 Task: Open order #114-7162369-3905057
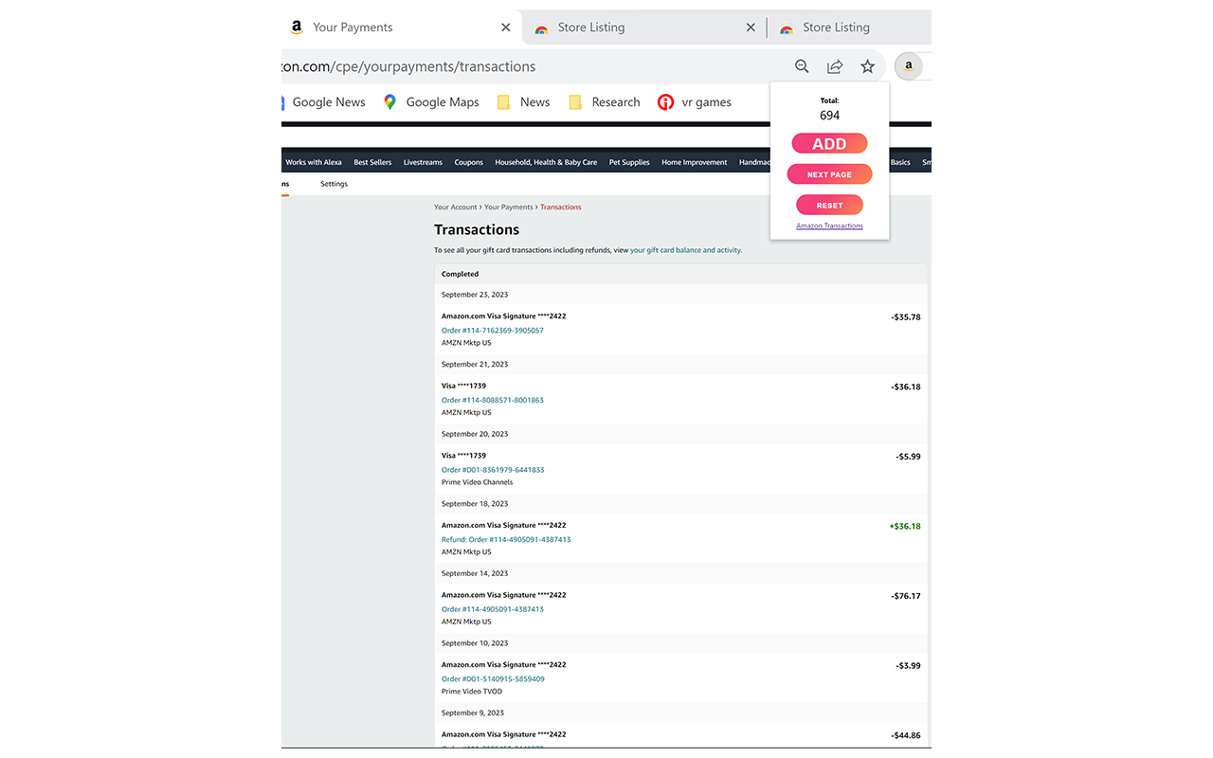tap(493, 331)
